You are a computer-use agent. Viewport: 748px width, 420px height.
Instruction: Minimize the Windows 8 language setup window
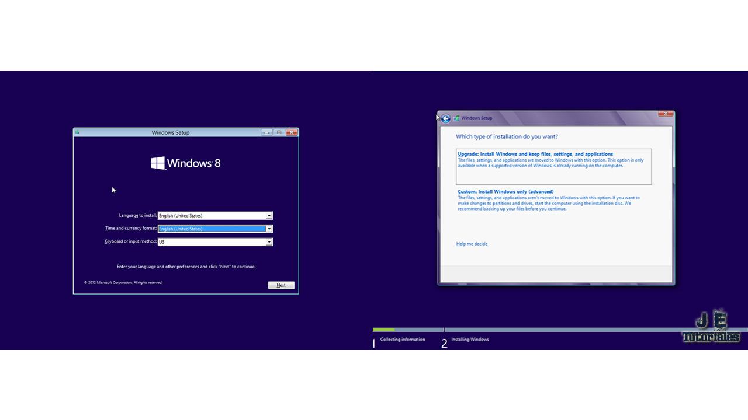[267, 132]
